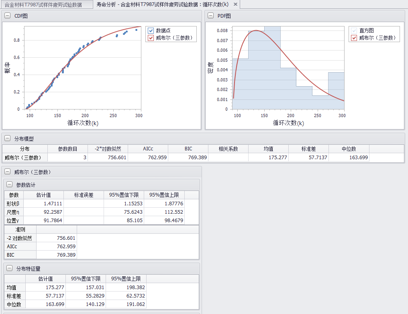Enable the 直方图 checkbox in PDF legend
408x314 pixels.
coord(354,30)
